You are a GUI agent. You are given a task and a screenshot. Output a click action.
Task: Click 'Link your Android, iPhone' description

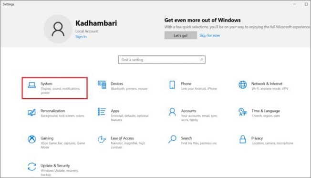click(x=199, y=88)
